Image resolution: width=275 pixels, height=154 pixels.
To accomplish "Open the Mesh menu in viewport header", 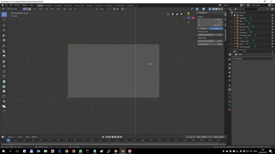I will point(52,9).
